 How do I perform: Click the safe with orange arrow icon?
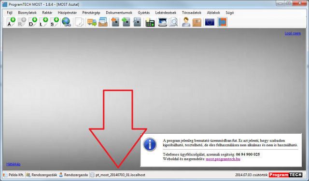point(115,22)
